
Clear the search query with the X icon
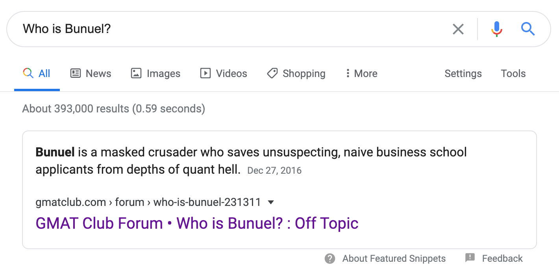pyautogui.click(x=458, y=29)
